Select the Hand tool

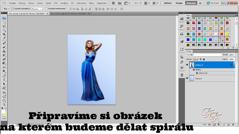[4, 100]
